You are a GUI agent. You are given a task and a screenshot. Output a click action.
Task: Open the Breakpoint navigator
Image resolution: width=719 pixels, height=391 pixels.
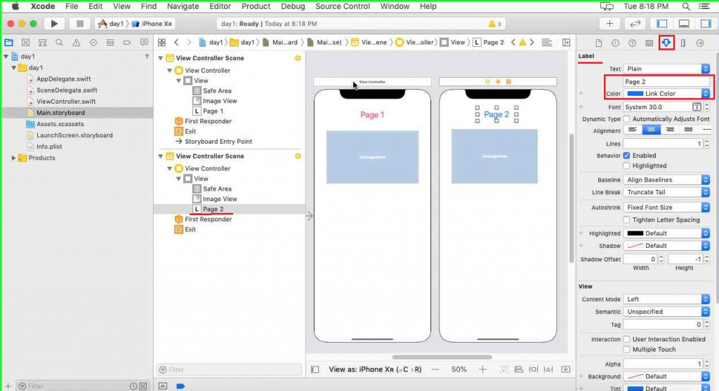click(127, 43)
